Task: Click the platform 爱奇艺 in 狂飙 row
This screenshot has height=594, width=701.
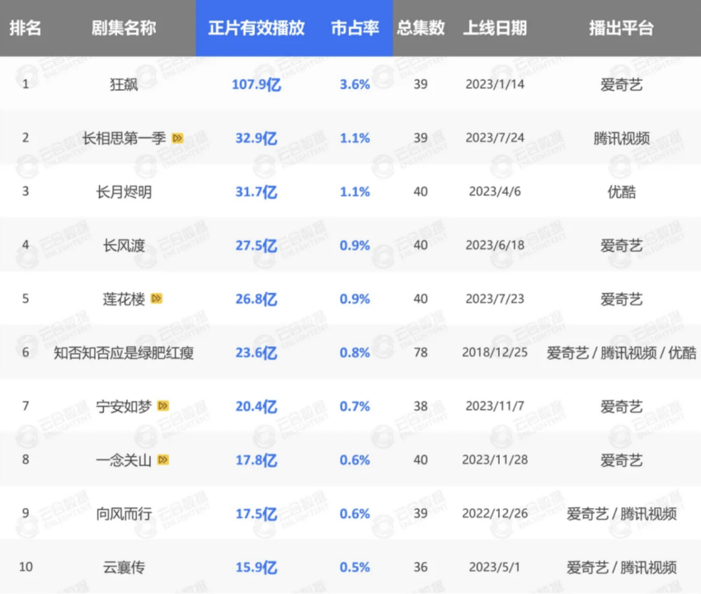Action: (x=622, y=84)
